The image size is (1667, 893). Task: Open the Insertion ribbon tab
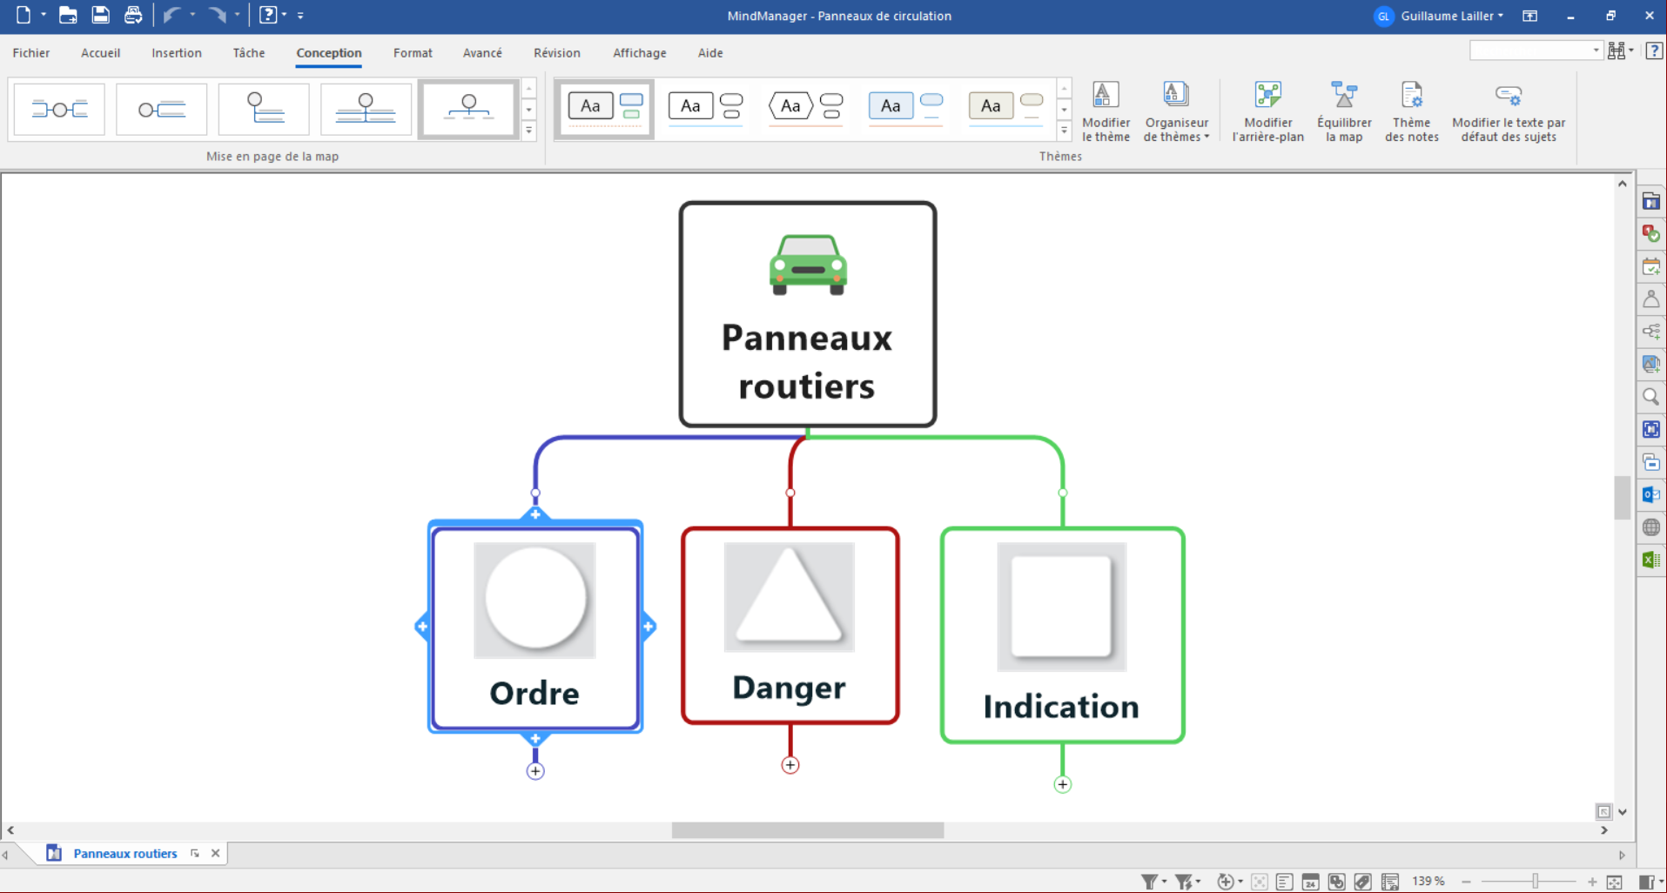(x=176, y=53)
